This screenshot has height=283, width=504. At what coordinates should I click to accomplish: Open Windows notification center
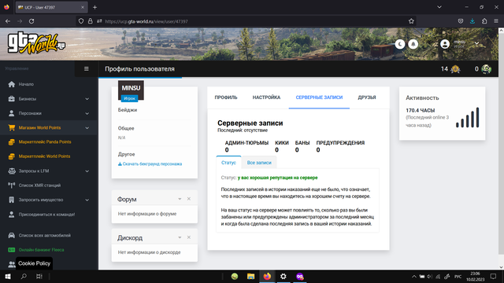[494, 276]
